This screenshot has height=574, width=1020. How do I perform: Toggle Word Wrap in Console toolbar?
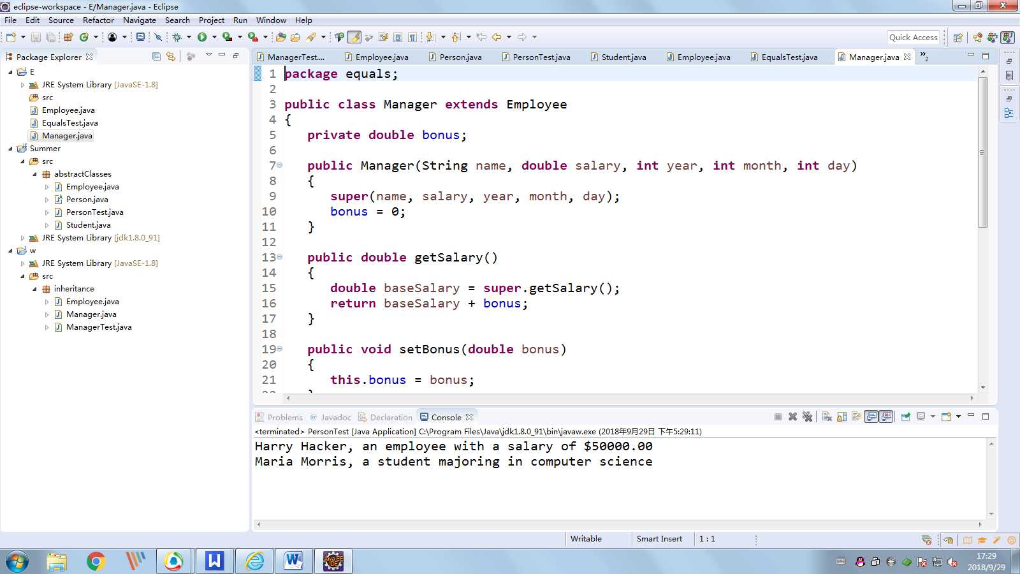(x=856, y=416)
